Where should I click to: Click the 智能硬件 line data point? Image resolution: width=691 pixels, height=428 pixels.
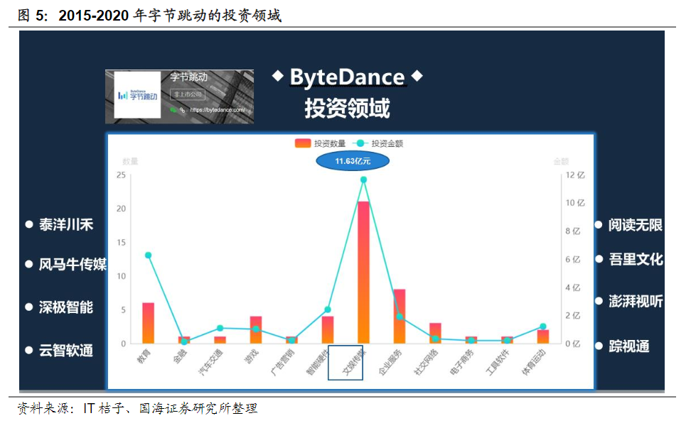[x=328, y=309]
